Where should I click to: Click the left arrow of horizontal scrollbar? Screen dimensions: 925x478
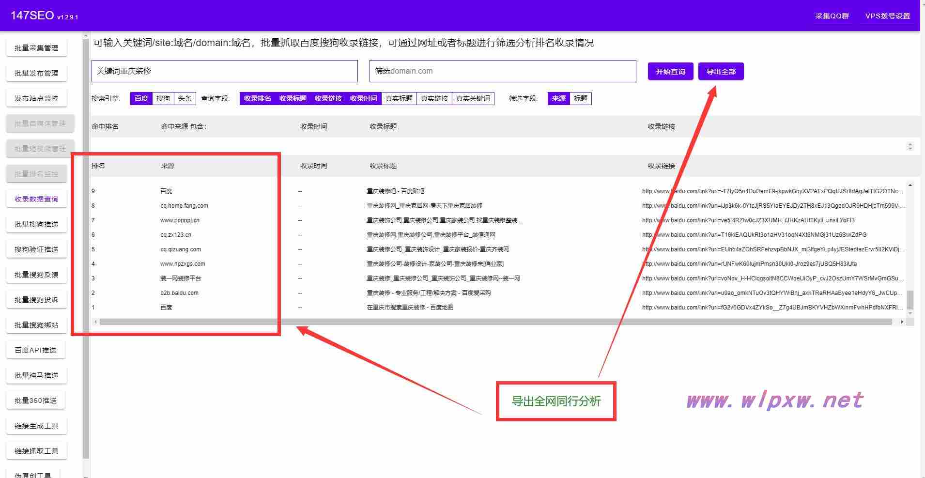click(96, 322)
